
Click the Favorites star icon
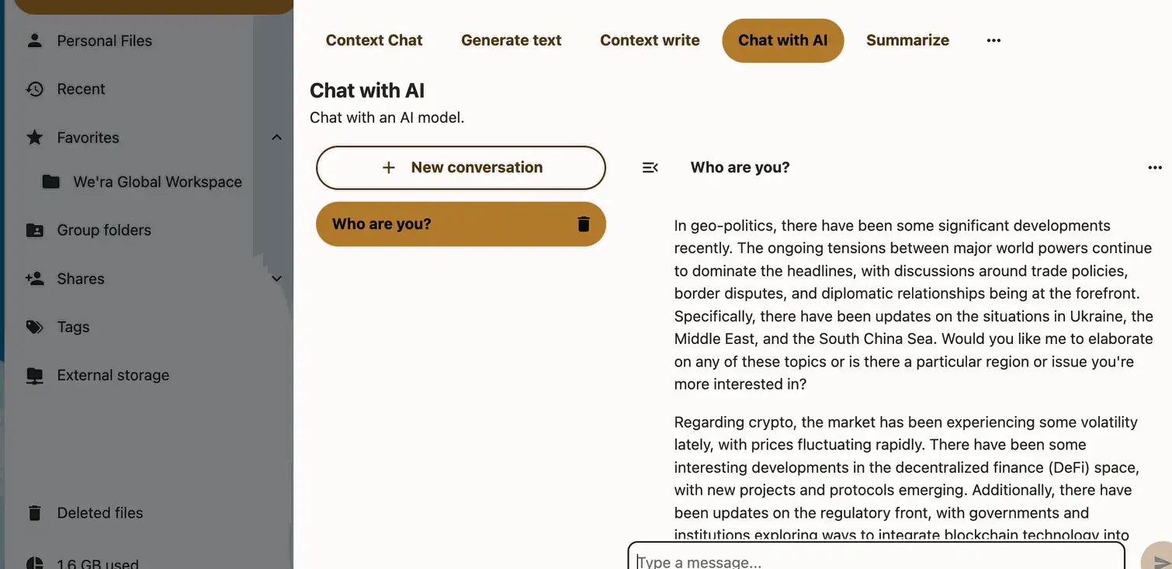(34, 137)
